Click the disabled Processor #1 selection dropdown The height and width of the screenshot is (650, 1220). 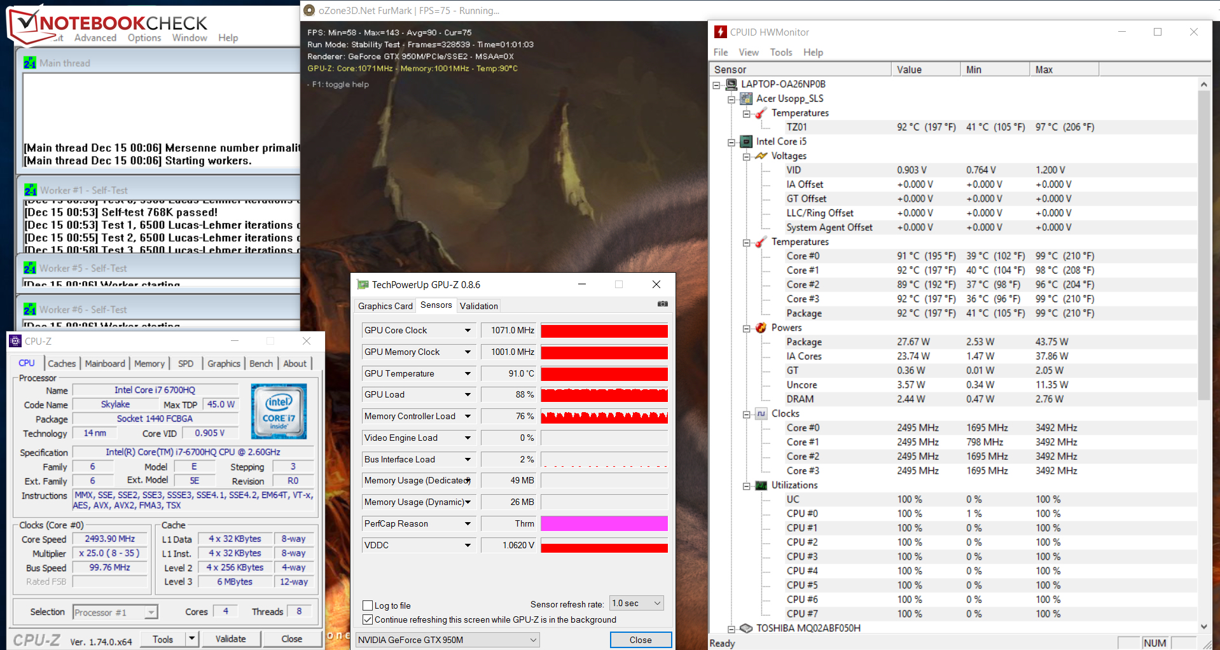coord(115,612)
